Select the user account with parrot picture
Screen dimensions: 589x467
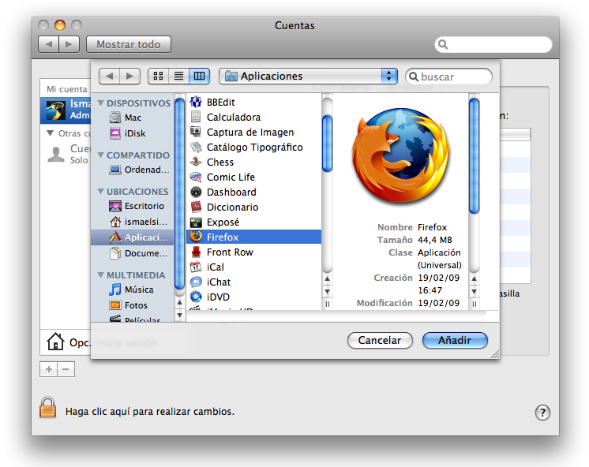66,110
